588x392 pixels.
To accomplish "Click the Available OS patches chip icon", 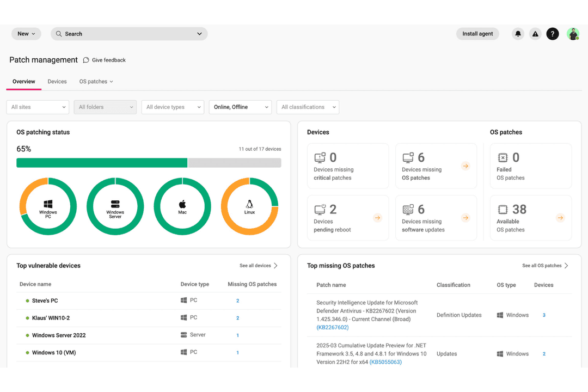I will pyautogui.click(x=503, y=209).
